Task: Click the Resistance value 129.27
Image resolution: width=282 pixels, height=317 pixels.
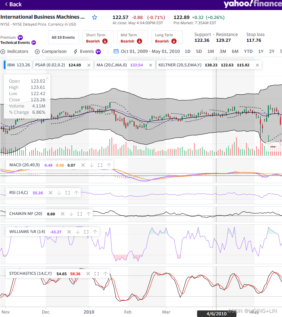Action: coord(223,40)
